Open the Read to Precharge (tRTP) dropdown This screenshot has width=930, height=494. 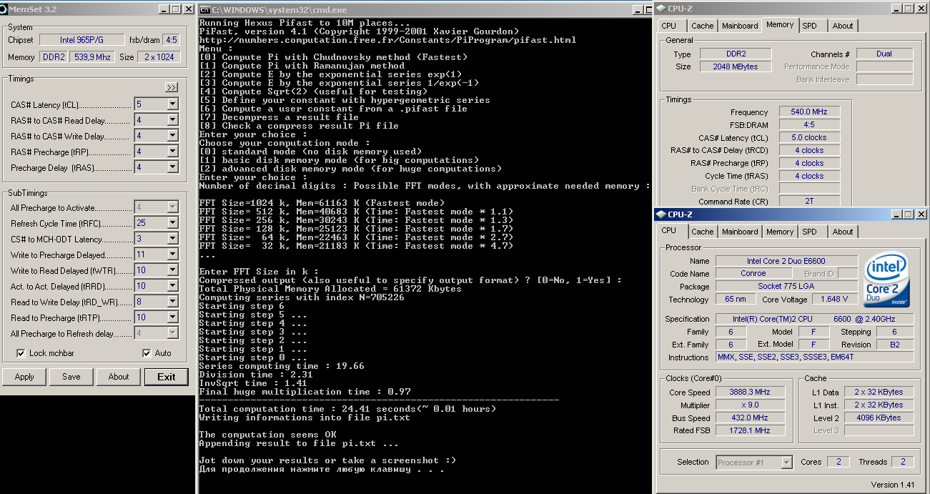tap(172, 317)
